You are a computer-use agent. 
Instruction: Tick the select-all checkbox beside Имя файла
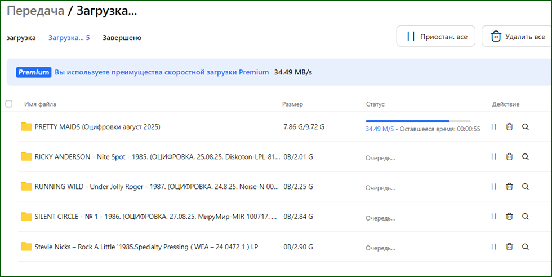(x=9, y=104)
